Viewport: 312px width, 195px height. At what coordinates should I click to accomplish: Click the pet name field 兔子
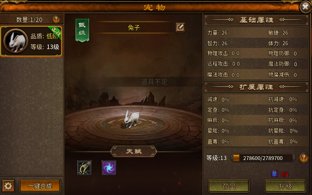click(x=134, y=28)
